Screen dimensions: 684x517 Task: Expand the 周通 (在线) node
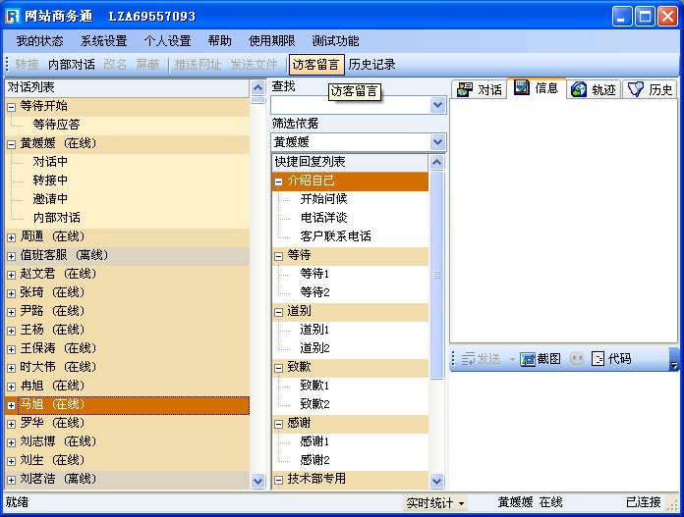(12, 237)
